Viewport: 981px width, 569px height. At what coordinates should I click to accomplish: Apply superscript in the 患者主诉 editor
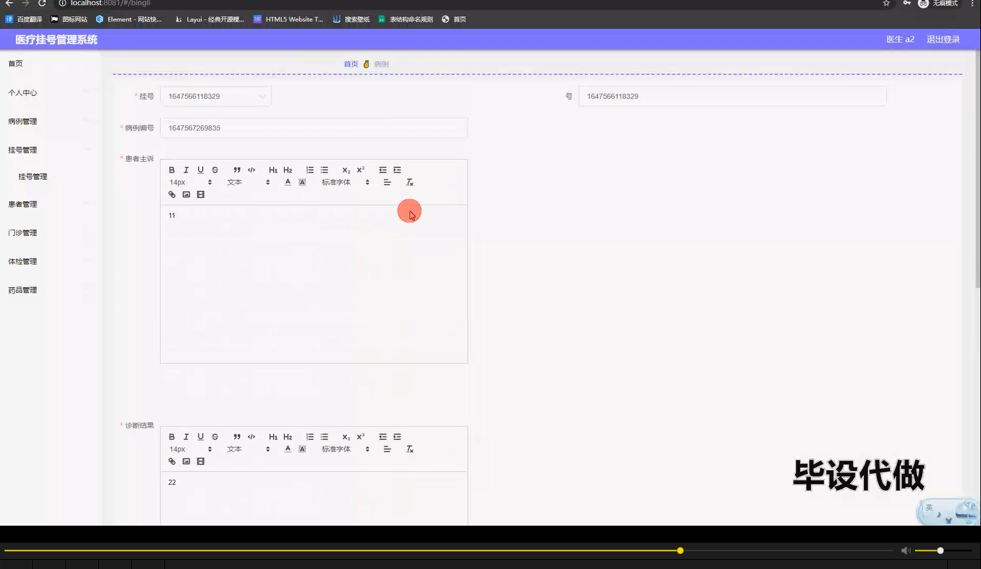point(360,170)
